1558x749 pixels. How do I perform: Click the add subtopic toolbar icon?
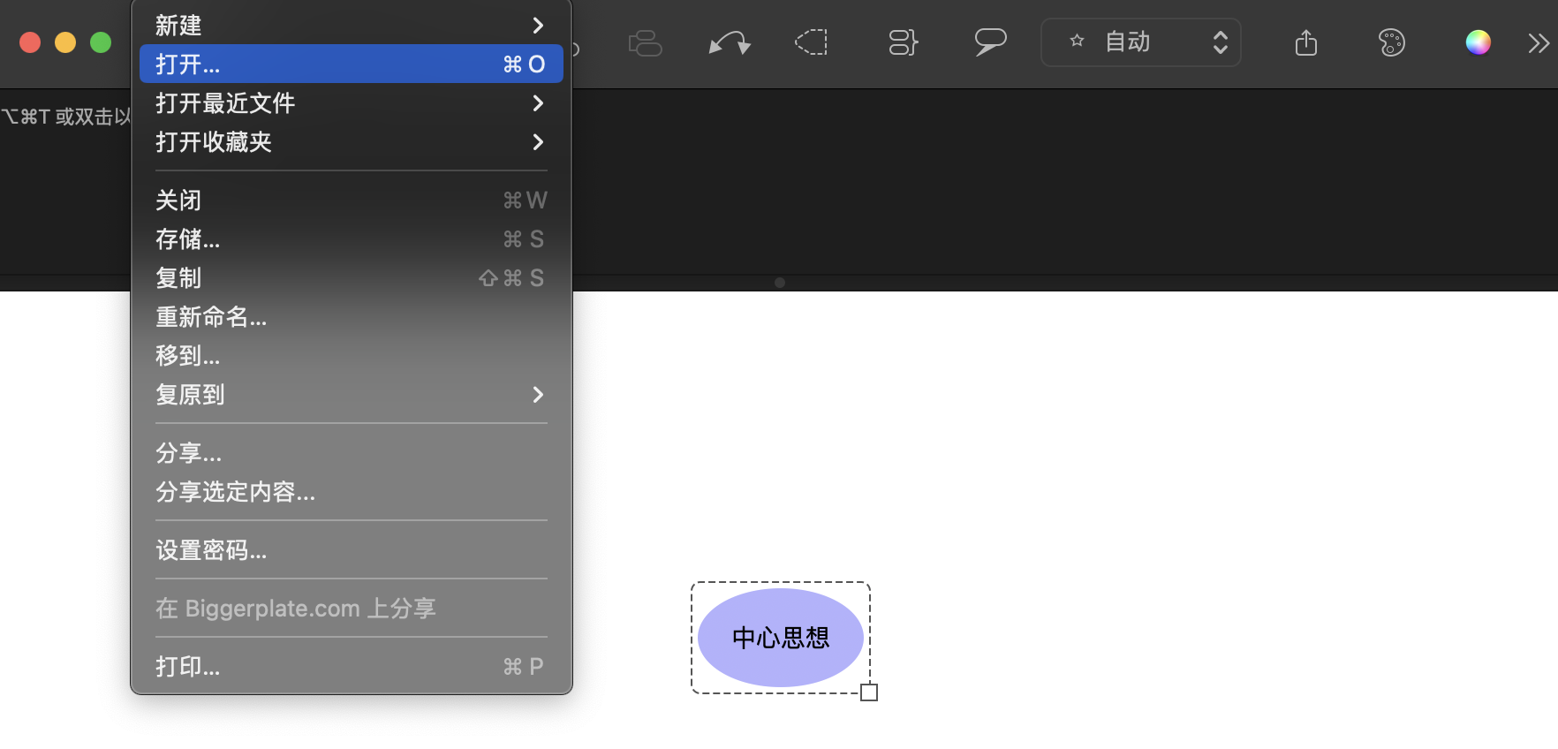click(x=645, y=42)
